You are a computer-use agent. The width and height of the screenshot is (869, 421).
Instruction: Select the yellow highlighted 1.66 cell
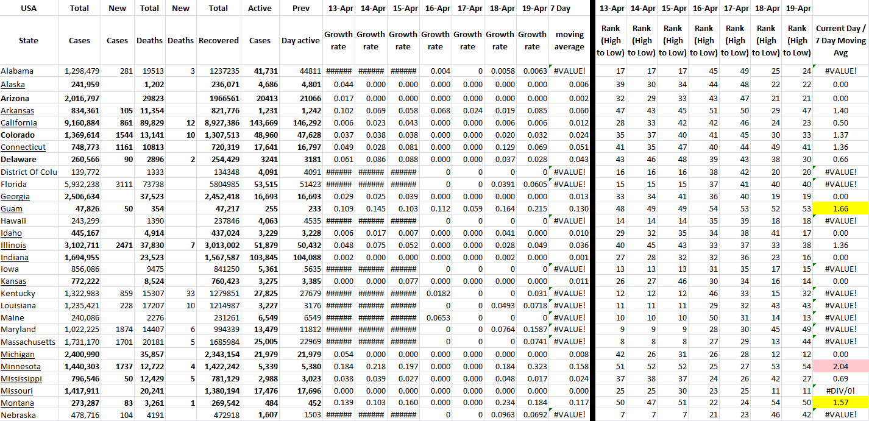pos(840,208)
